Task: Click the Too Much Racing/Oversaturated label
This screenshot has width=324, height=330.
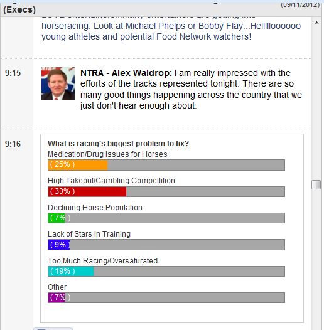Action: (102, 261)
